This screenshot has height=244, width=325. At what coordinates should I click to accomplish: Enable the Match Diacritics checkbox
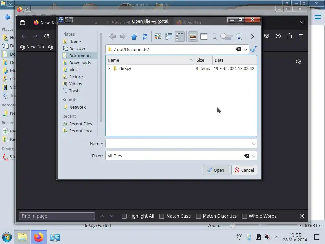(x=198, y=216)
